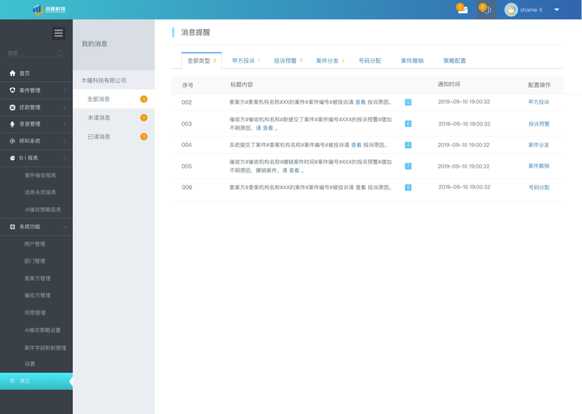Open 话务系统报表 in sidebar

pos(41,193)
